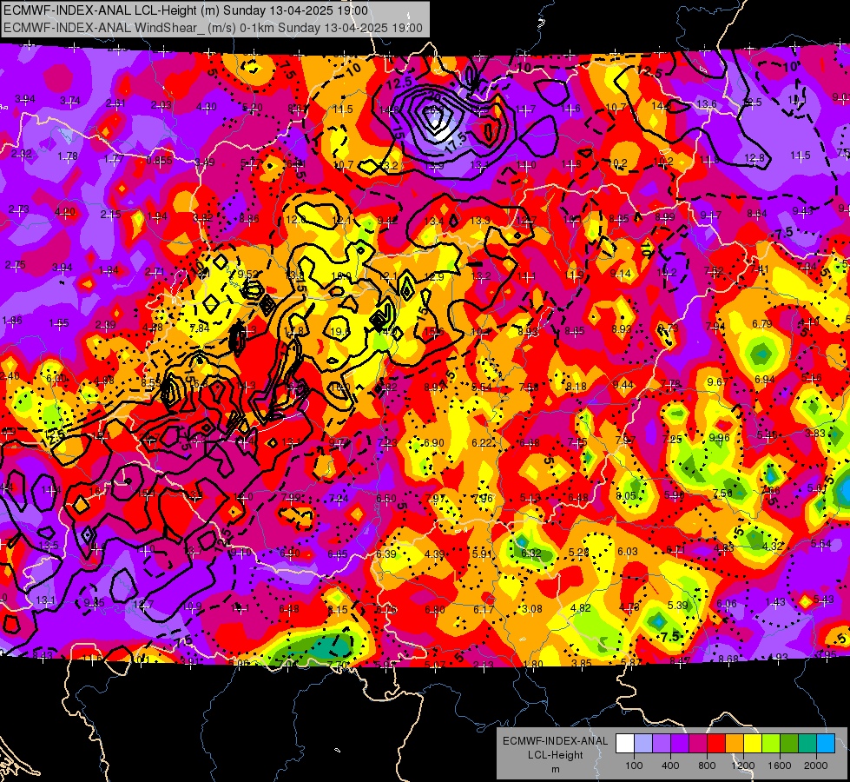Click the 7.24 wind shear value
This screenshot has width=850, height=782.
[x=339, y=499]
